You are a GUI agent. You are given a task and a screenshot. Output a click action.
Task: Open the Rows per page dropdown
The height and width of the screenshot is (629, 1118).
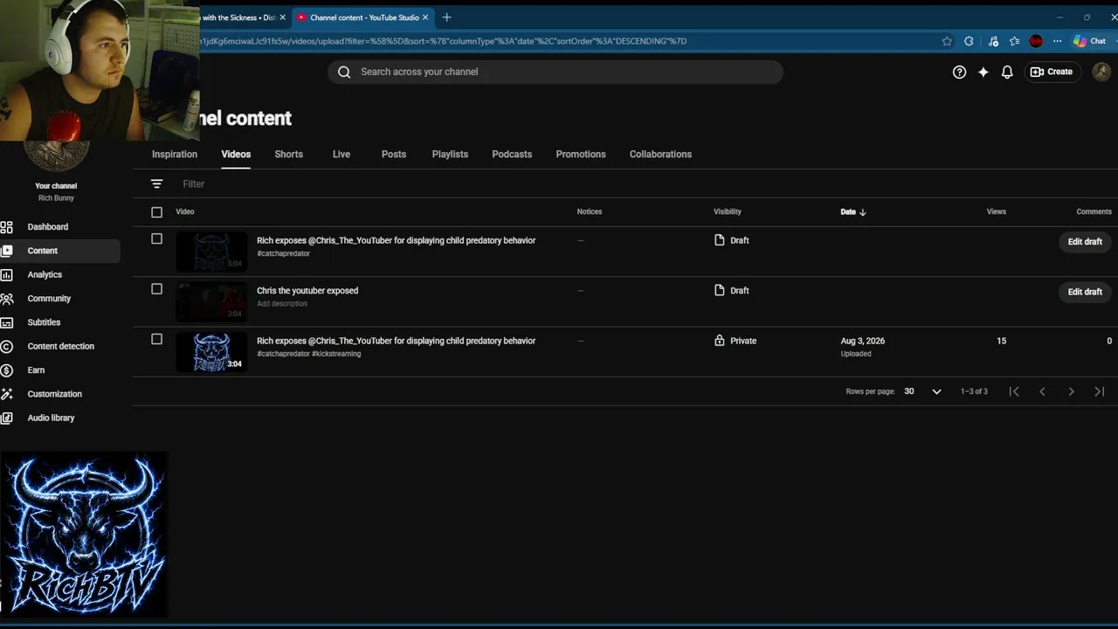coord(922,391)
